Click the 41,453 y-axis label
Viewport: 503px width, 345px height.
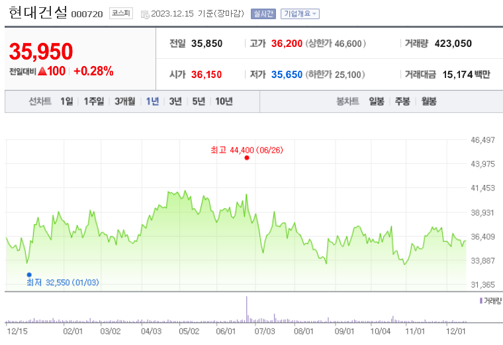[482, 188]
